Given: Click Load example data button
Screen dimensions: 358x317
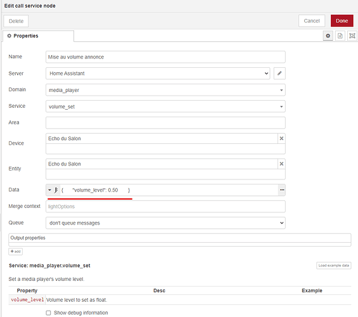Looking at the screenshot, I should click(333, 266).
